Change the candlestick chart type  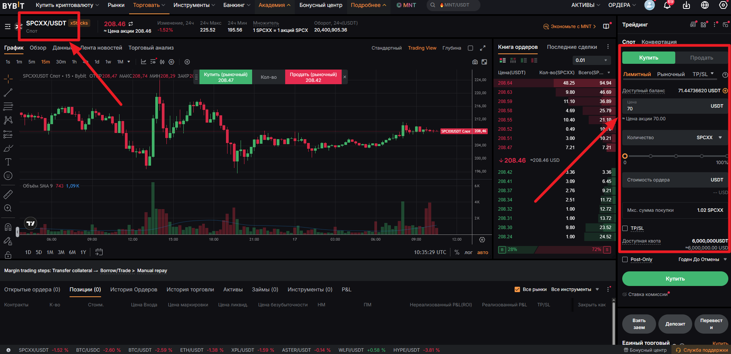(162, 62)
